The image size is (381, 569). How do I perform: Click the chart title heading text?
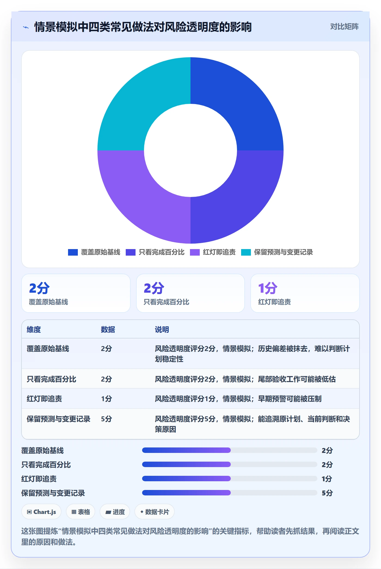[143, 27]
